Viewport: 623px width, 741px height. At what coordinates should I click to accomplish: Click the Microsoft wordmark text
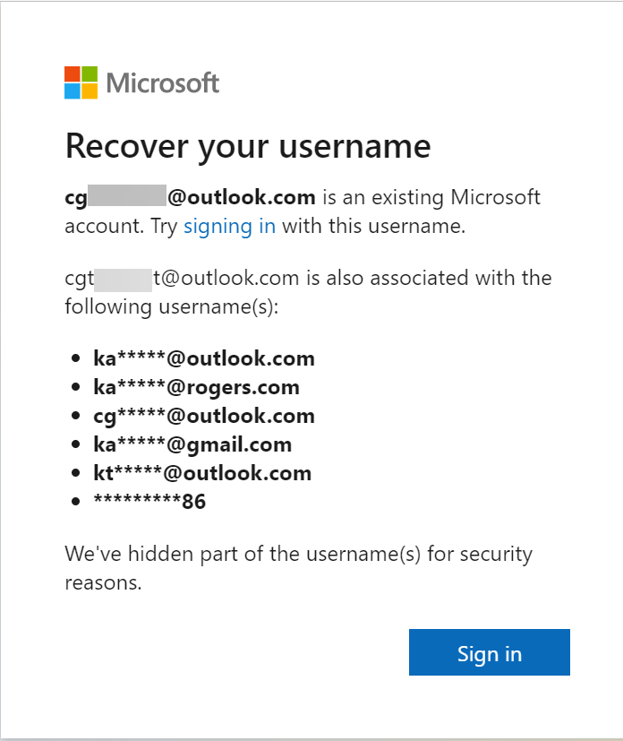(x=163, y=83)
